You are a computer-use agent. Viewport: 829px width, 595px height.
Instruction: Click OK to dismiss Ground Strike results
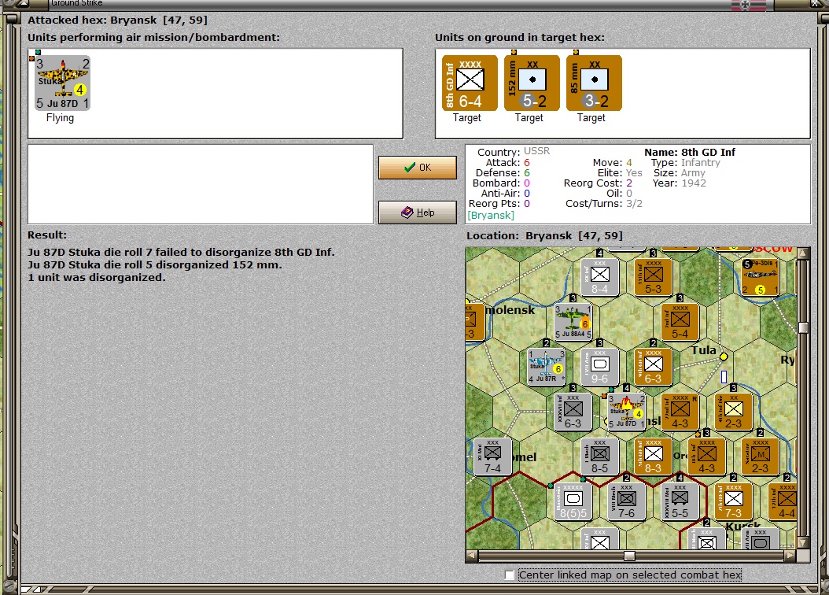418,168
